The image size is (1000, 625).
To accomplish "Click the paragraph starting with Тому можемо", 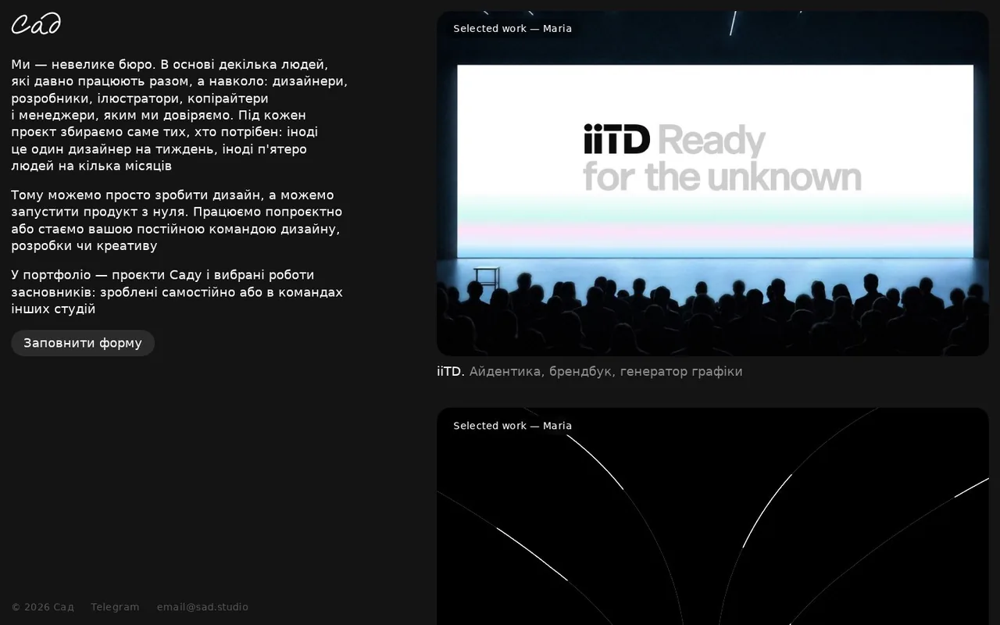I will [x=177, y=220].
